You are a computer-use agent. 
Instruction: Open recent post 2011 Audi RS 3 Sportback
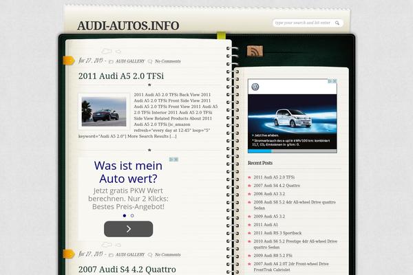coord(277,233)
